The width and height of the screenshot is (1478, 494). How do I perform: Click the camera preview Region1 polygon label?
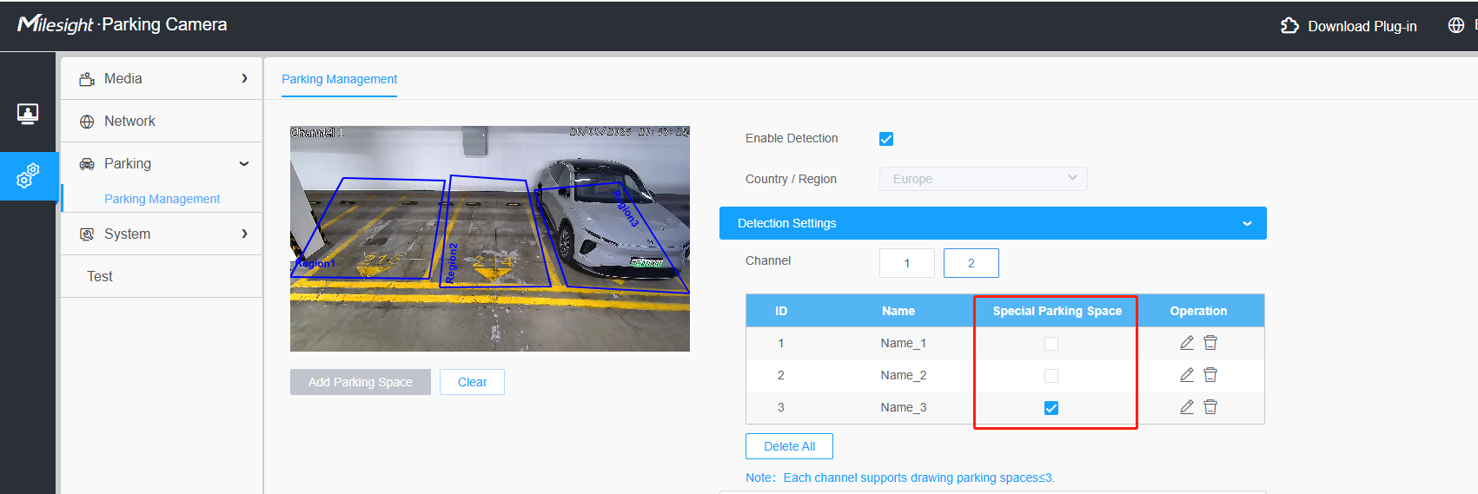[x=314, y=263]
